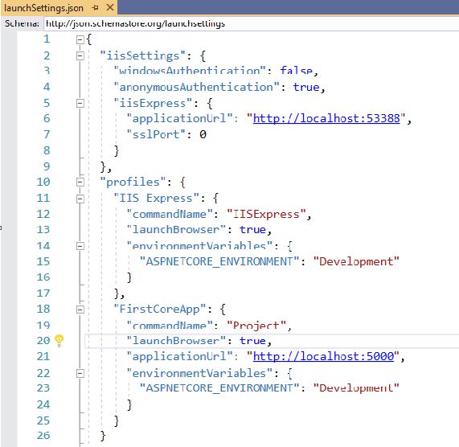Screen dimensions: 459x447
Task: Click the closing brace on line 8
Action: point(117,151)
